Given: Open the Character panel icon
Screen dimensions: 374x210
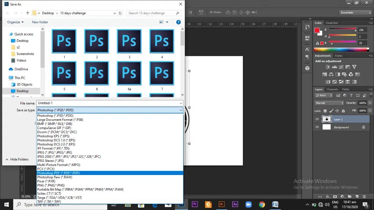Looking at the screenshot, I should (x=307, y=49).
